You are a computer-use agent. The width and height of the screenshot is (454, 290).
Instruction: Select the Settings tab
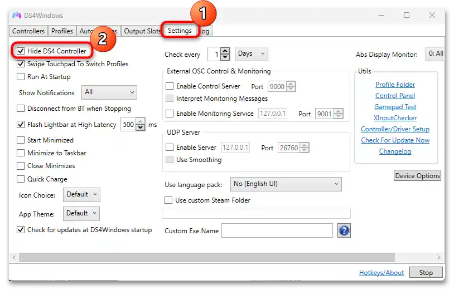[x=180, y=30]
